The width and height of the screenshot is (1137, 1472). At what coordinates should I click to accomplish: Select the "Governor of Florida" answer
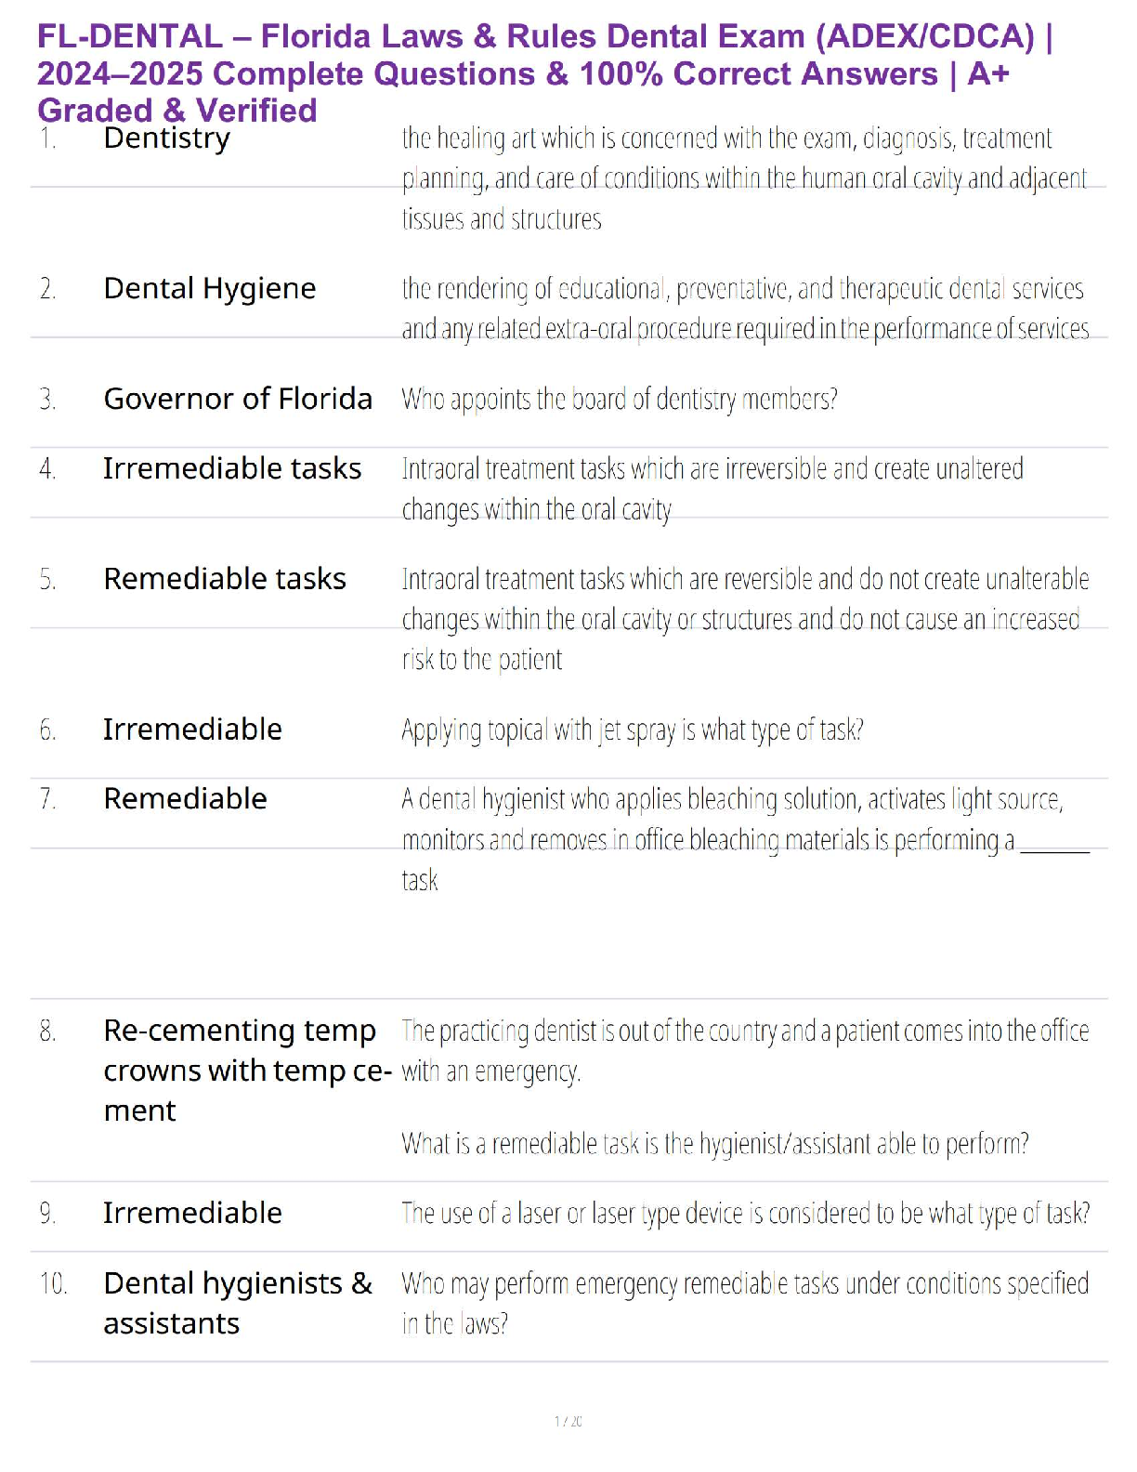point(238,399)
